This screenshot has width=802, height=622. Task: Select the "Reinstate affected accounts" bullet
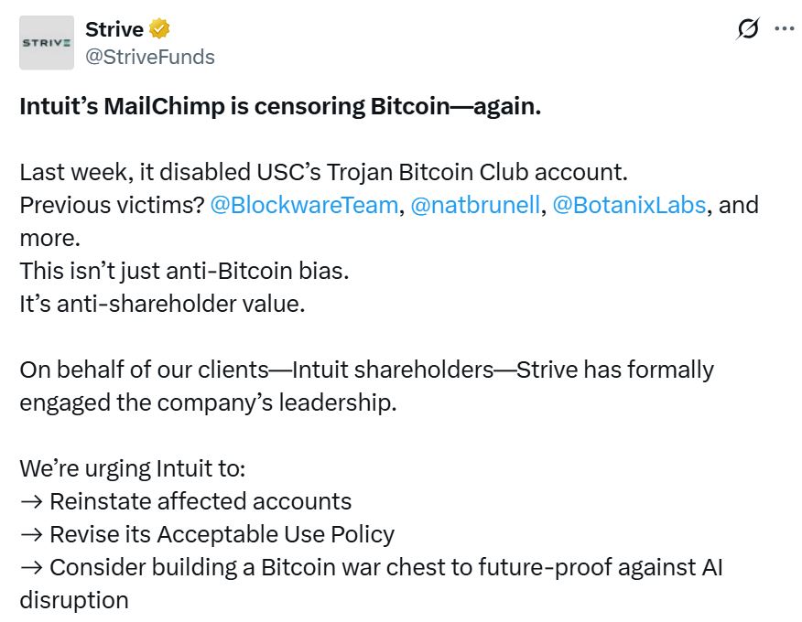point(200,501)
